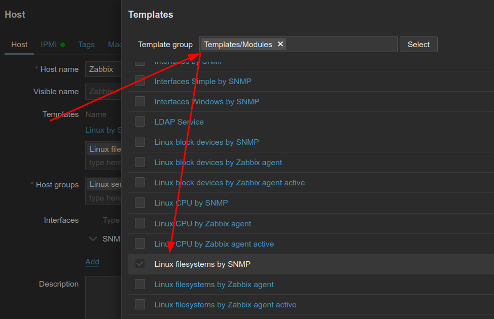Select the Linux servers host group tag
This screenshot has height=319, width=494.
click(x=104, y=184)
